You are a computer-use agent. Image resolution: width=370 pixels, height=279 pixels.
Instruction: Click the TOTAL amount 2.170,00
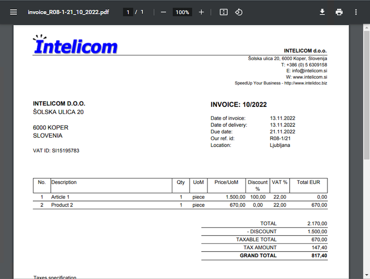(x=317, y=223)
